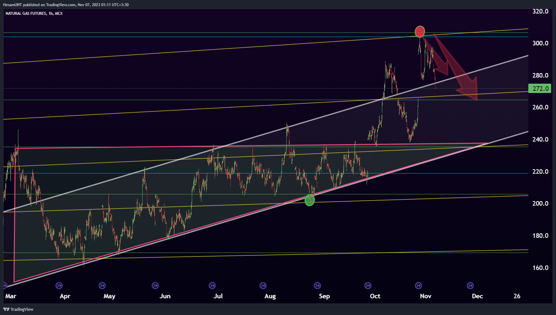
Task: Select the event marker nearest the Aug label
Action: coord(263,285)
